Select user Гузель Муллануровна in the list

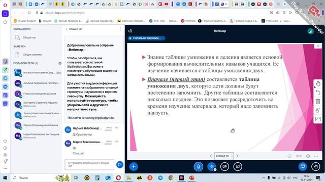tap(38, 94)
